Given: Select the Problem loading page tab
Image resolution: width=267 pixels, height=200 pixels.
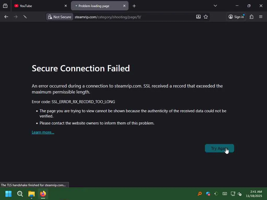Looking at the screenshot, I should [x=96, y=6].
